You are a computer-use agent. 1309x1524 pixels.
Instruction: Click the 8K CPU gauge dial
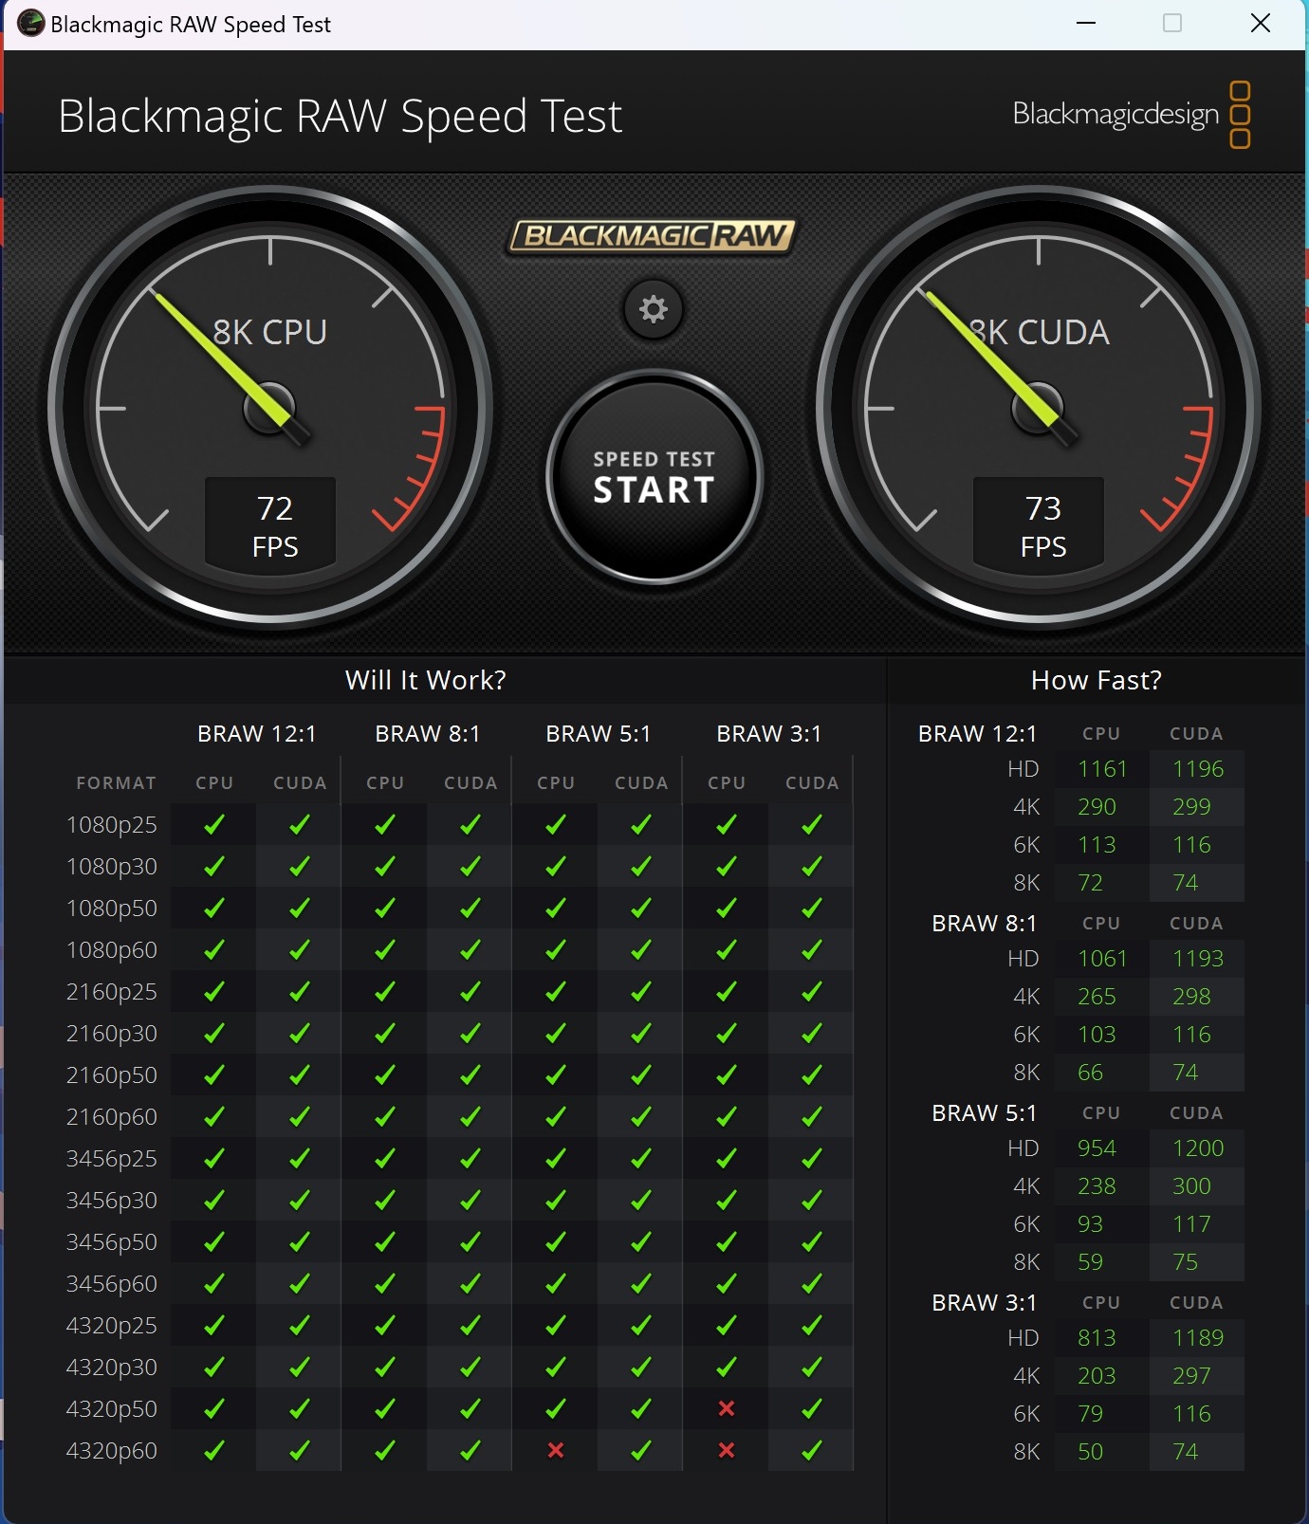(x=270, y=409)
